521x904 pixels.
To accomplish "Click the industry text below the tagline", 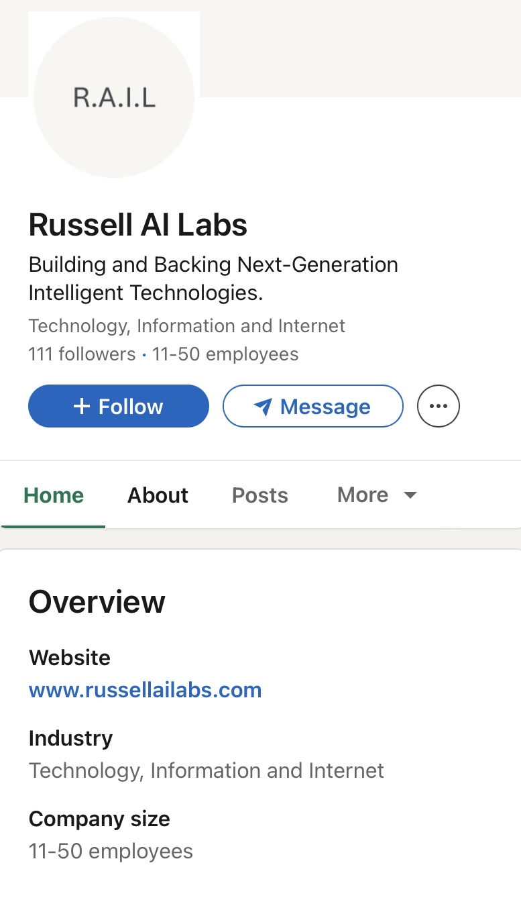I will point(186,326).
